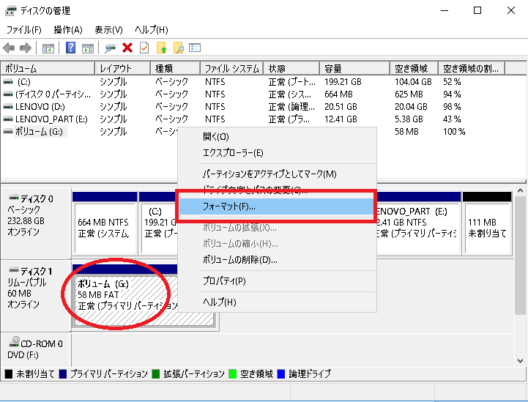Click the show/hide action pane icon
This screenshot has height=402, width=528.
coord(88,48)
